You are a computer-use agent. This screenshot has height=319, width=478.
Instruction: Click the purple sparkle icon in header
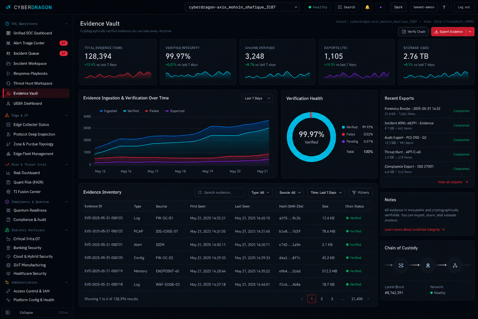(x=381, y=7)
